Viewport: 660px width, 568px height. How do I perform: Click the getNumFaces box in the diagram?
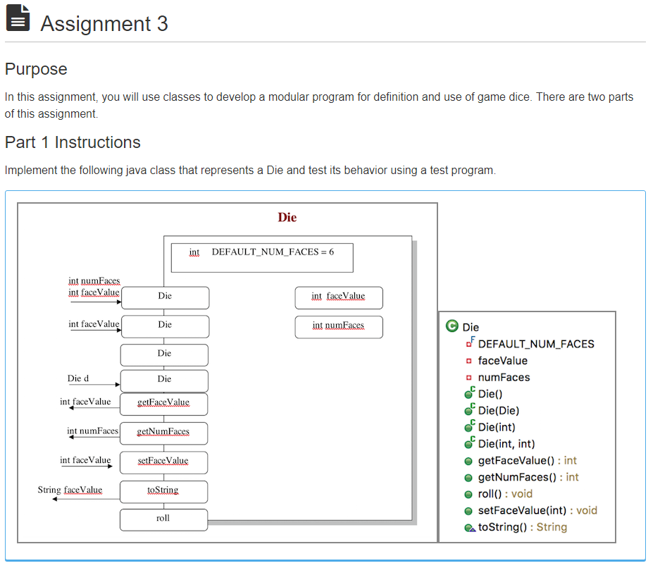[163, 433]
